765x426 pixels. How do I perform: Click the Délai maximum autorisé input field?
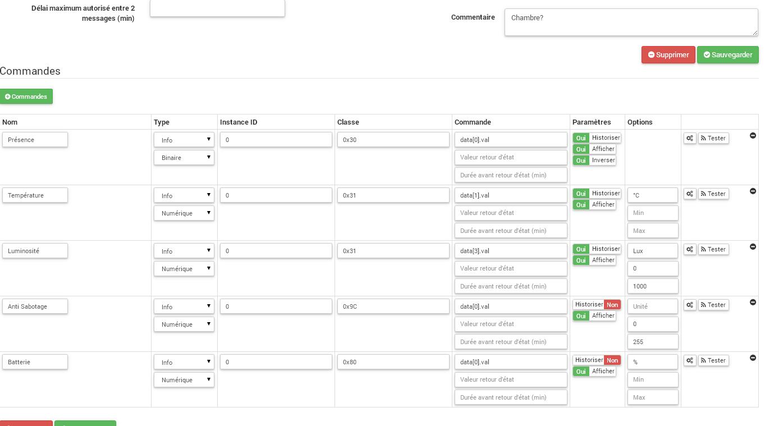tap(217, 8)
